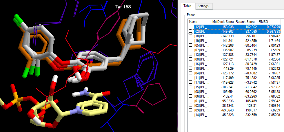Click Rerank Score 128.81 cell

(x=252, y=105)
